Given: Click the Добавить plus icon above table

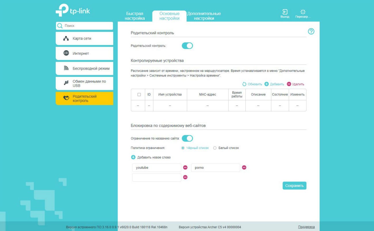Looking at the screenshot, I should coord(266,84).
